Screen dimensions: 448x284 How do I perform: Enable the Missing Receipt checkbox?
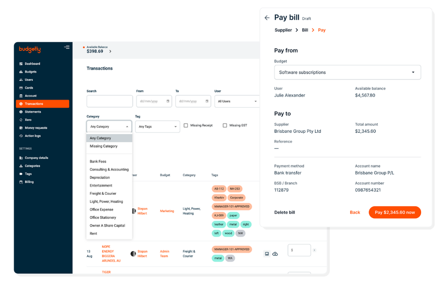tap(186, 126)
